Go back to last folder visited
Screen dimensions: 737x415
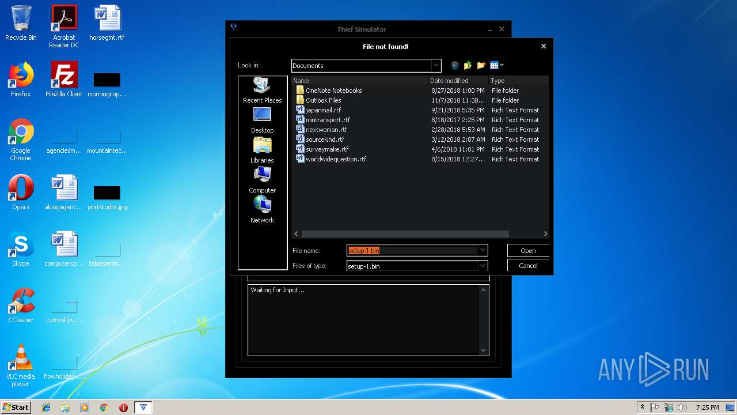[455, 66]
